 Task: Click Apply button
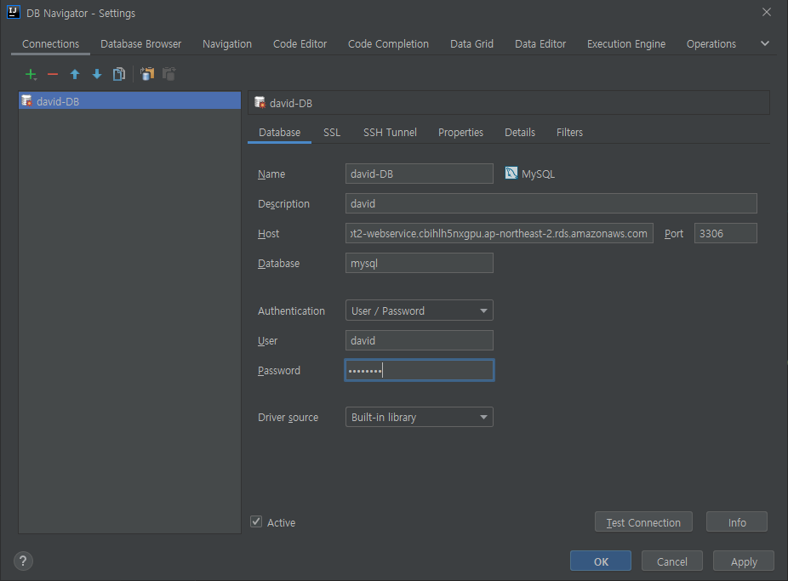pyautogui.click(x=744, y=561)
